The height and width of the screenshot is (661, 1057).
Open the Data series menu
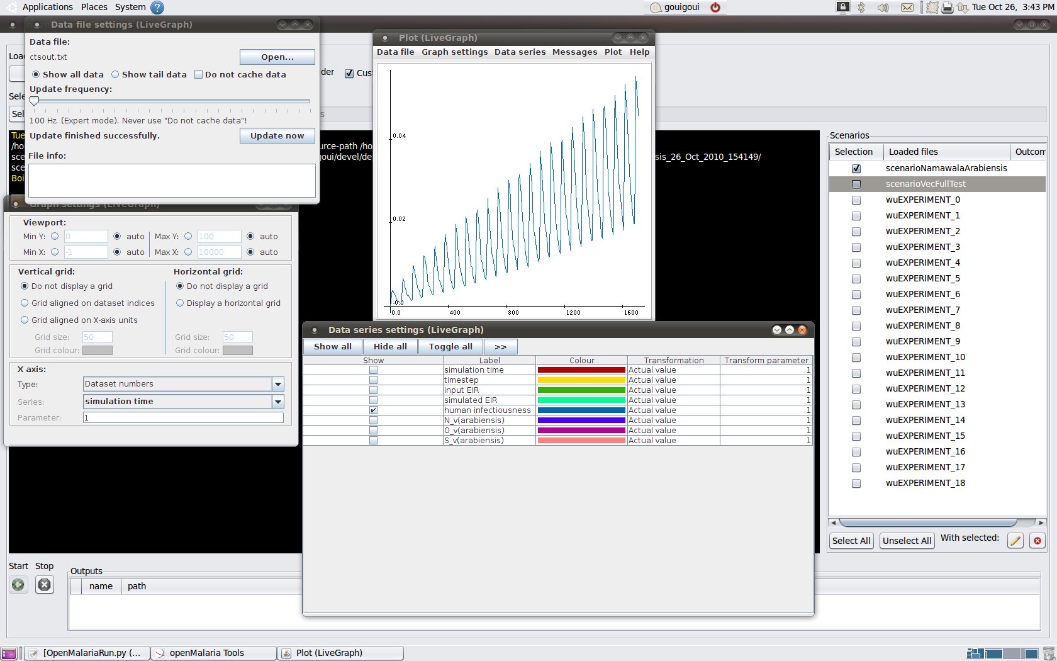(x=520, y=52)
